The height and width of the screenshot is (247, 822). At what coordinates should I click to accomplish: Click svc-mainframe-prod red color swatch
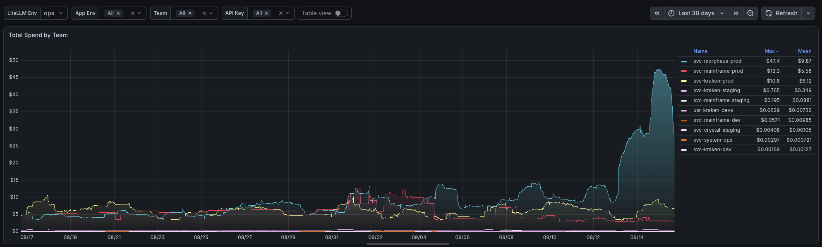click(x=684, y=71)
